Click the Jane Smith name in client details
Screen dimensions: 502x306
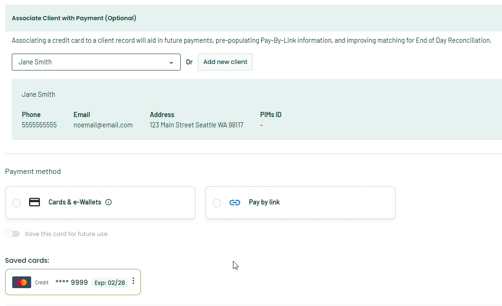tap(39, 94)
